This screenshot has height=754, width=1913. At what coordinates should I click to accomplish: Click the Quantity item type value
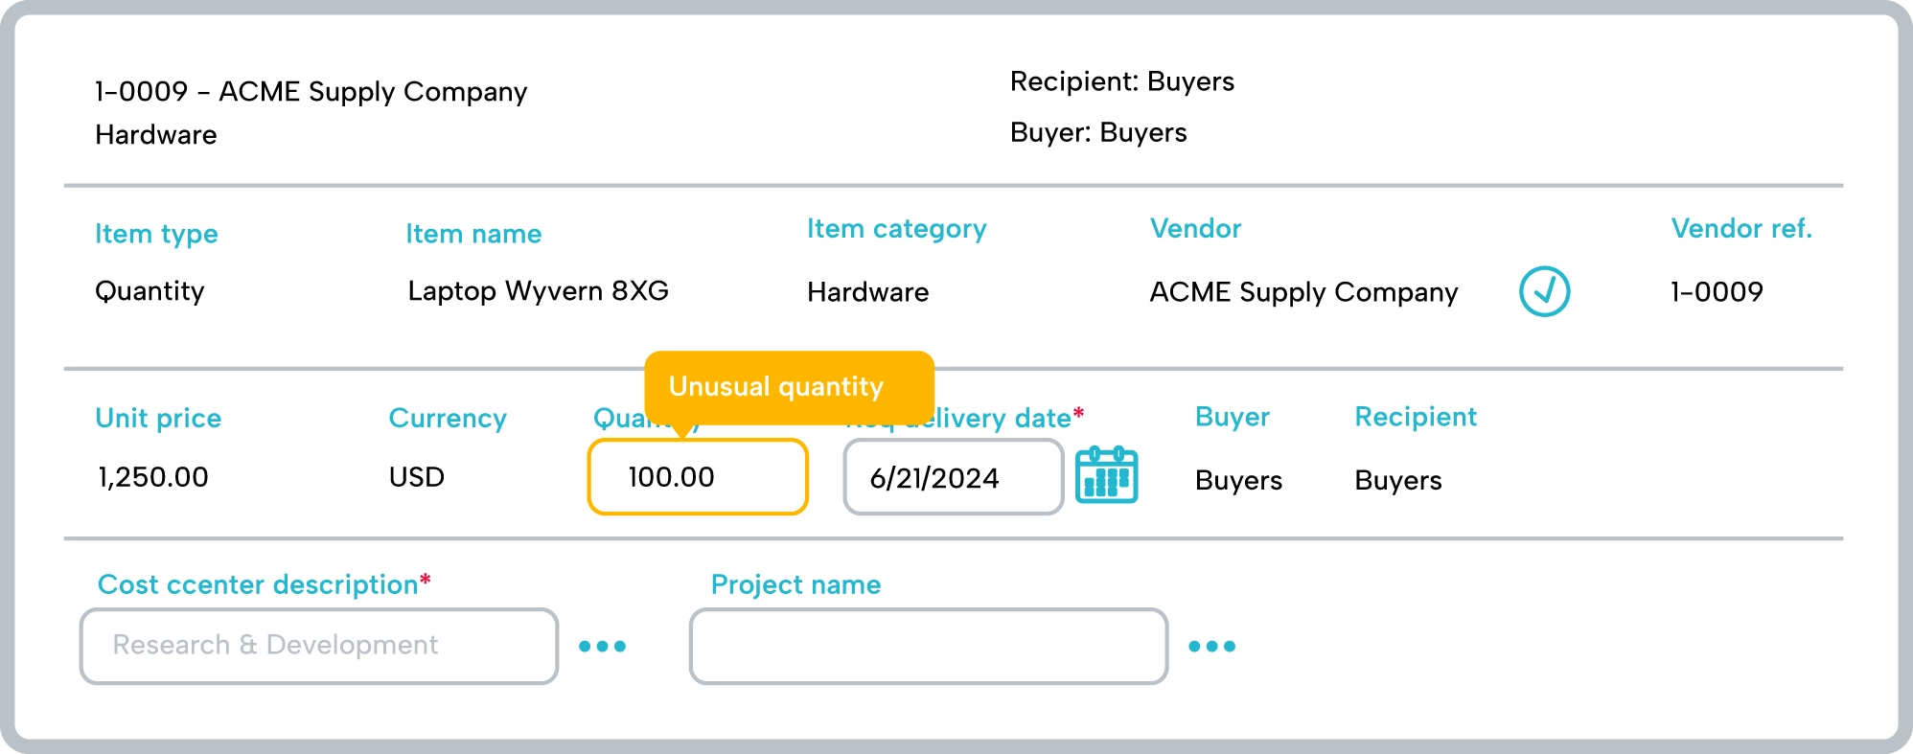pyautogui.click(x=150, y=291)
